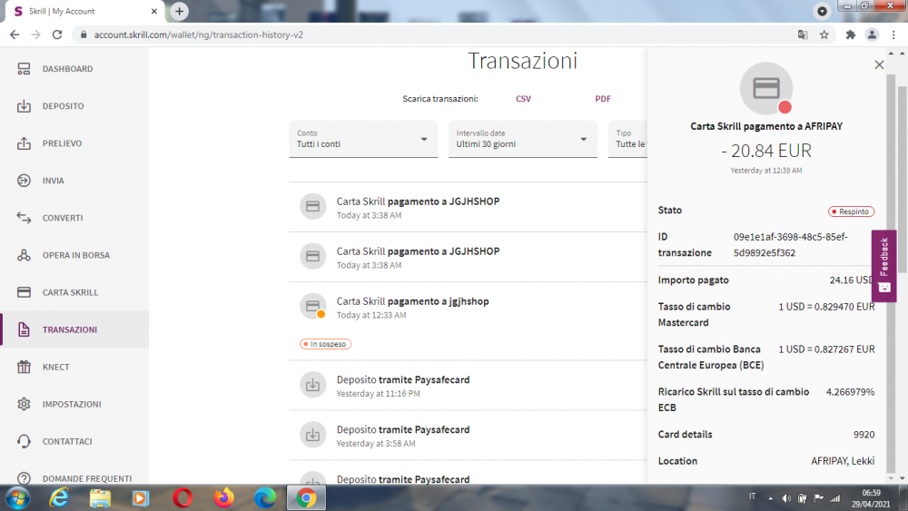Open Opera browser from the taskbar

(183, 497)
